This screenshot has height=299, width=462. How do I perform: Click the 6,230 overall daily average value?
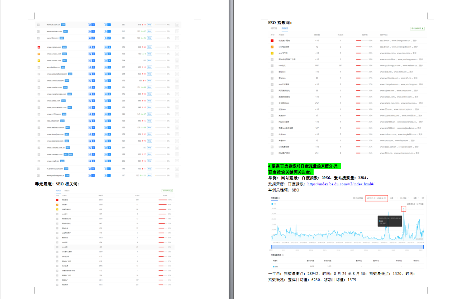pos(312,266)
